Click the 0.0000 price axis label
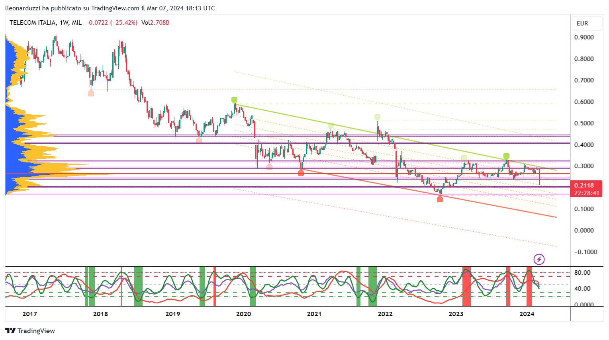 point(584,231)
